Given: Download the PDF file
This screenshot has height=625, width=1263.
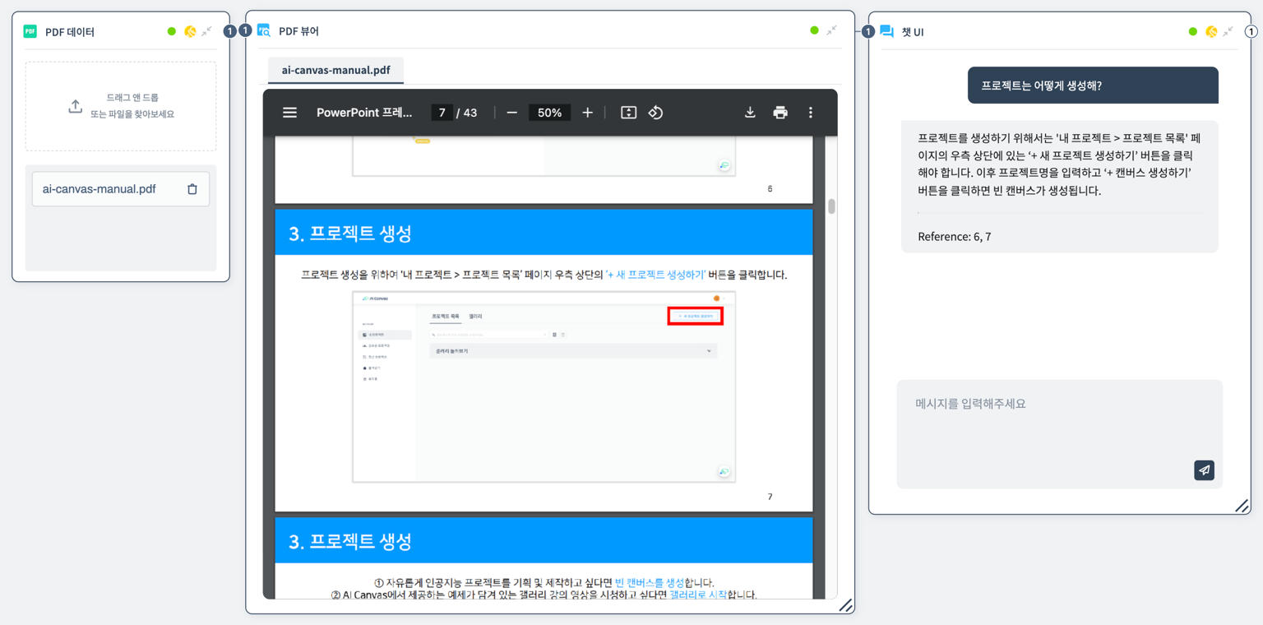Looking at the screenshot, I should (x=749, y=112).
